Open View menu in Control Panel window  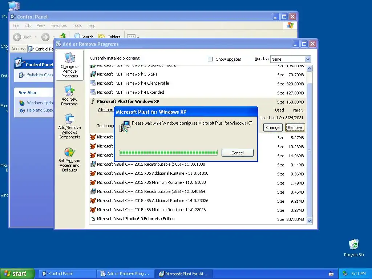click(x=41, y=25)
